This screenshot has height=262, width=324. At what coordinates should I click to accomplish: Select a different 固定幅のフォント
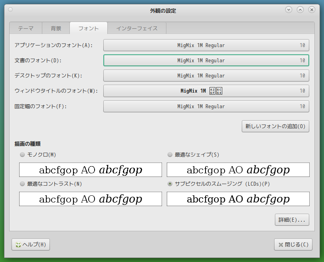[x=206, y=106]
